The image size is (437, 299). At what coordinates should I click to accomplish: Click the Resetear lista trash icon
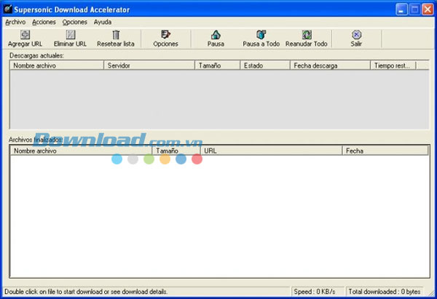[x=116, y=35]
